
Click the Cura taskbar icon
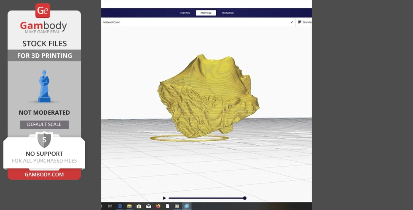tap(187, 206)
